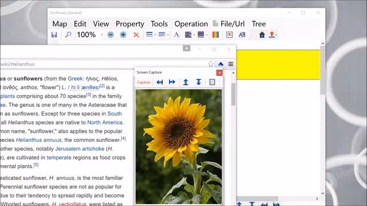367x206 pixels.
Task: Click the magnifier search icon
Action: [x=68, y=35]
